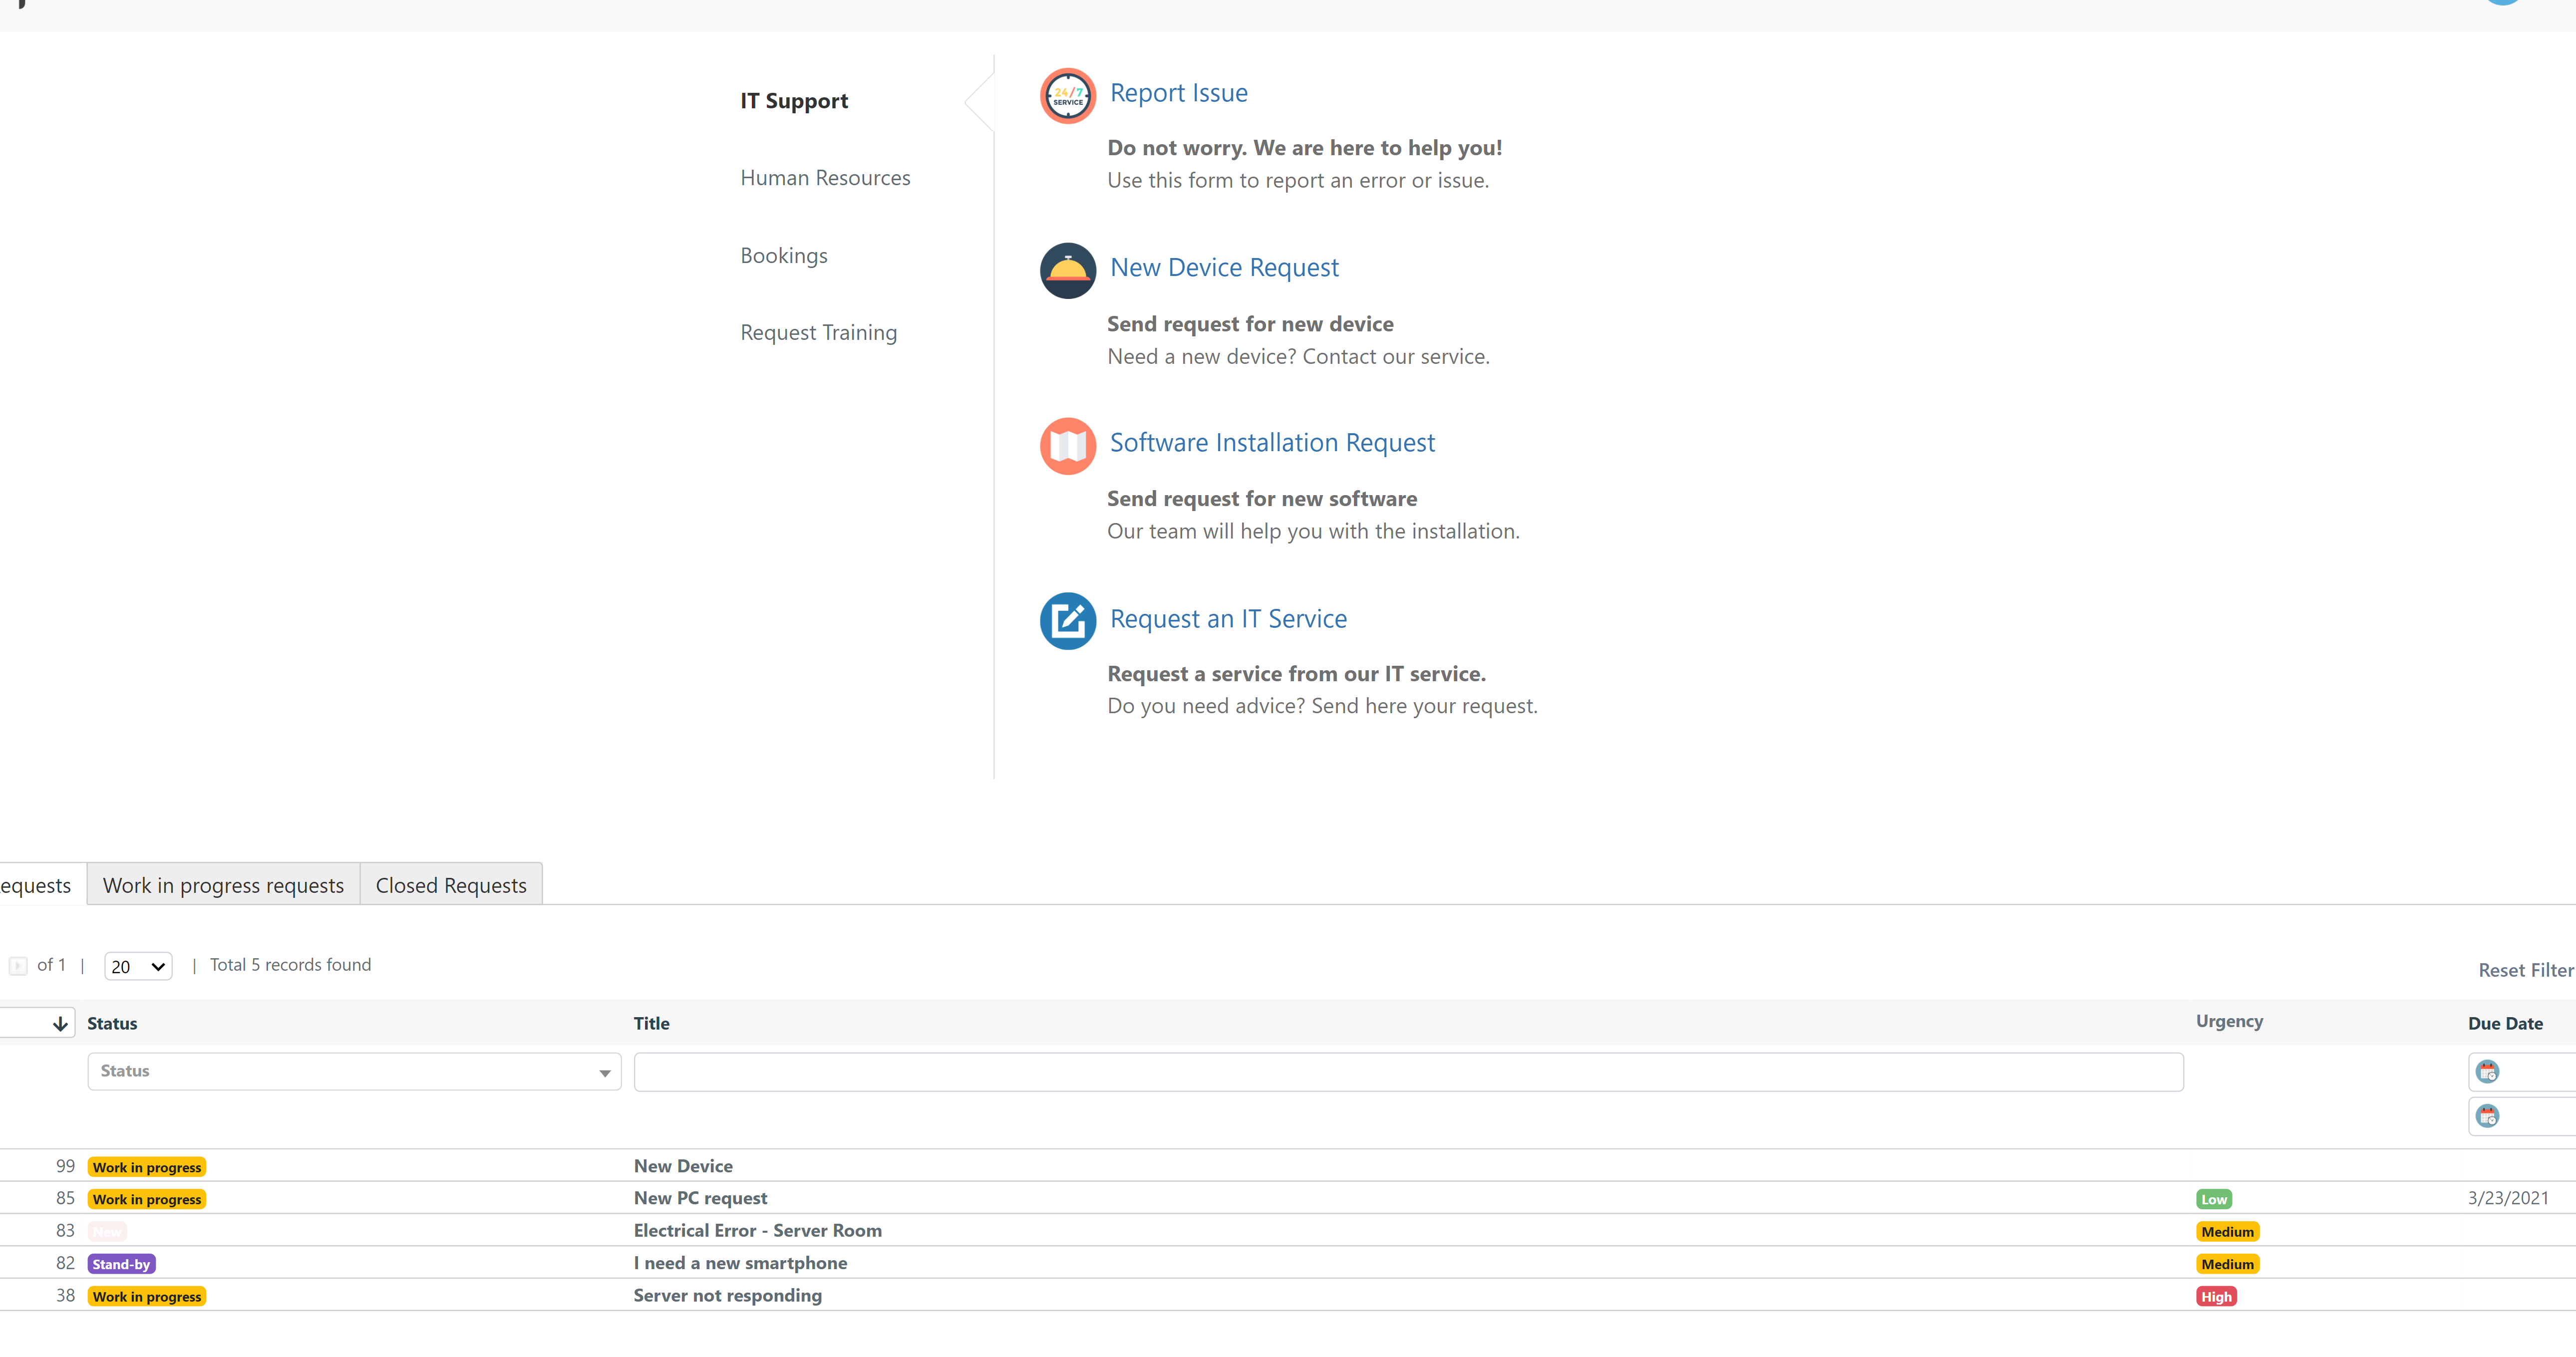Switch to Work in progress requests tab
2576x1357 pixels.
coord(223,885)
